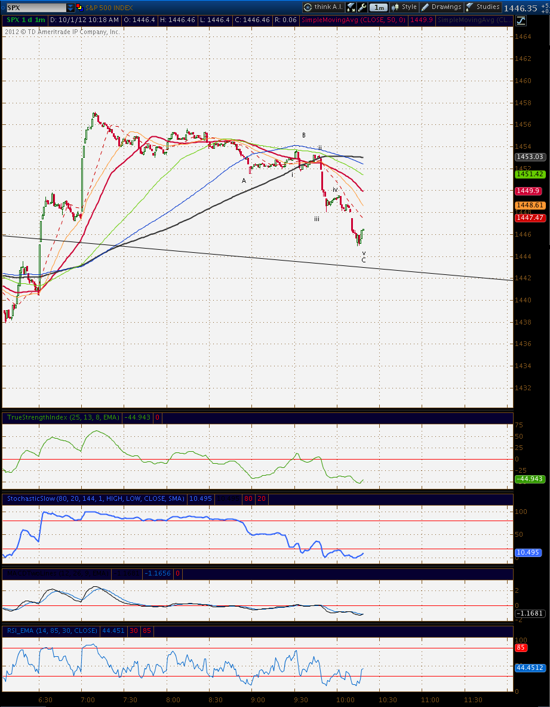This screenshot has height=707, width=550.
Task: Click the SPX symbol input field
Action: (36, 8)
